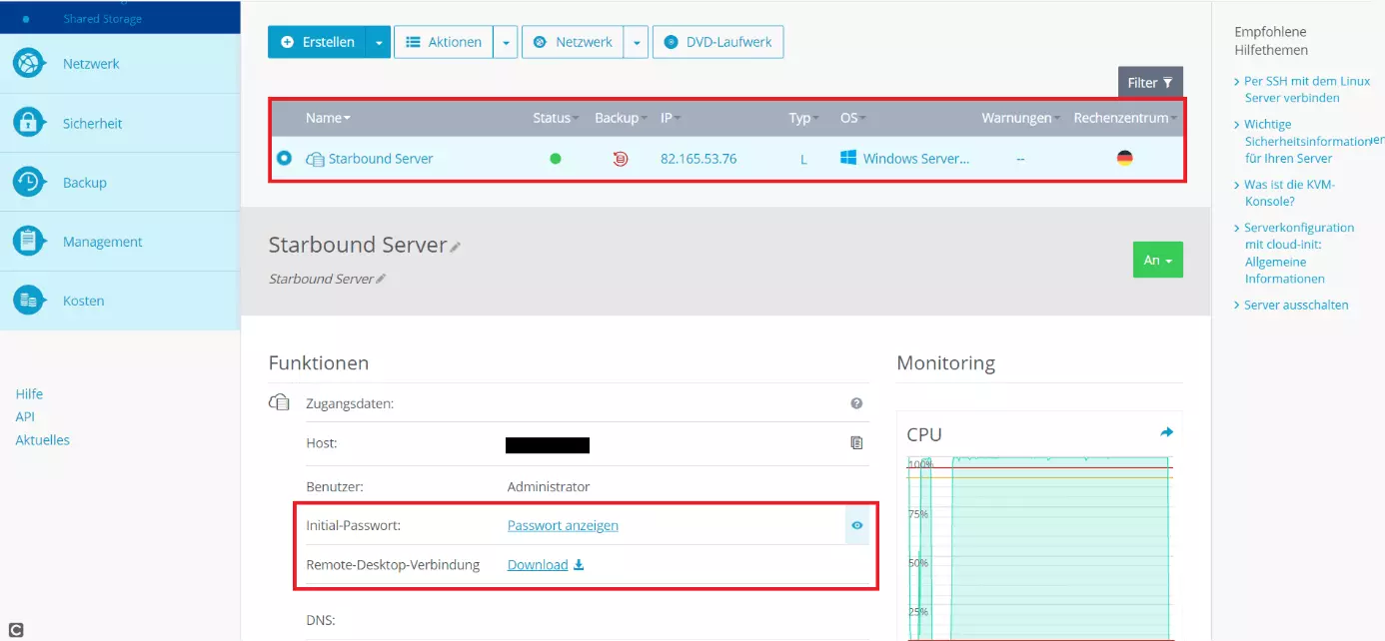
Task: Click the Starbound Server name in table
Action: click(381, 159)
